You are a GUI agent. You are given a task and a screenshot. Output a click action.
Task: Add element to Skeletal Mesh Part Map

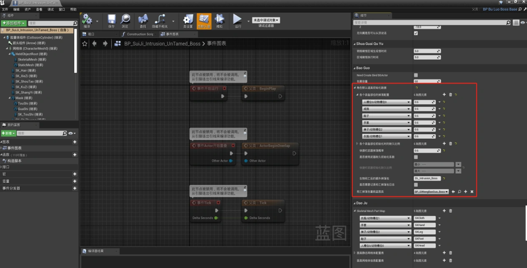[x=444, y=211]
